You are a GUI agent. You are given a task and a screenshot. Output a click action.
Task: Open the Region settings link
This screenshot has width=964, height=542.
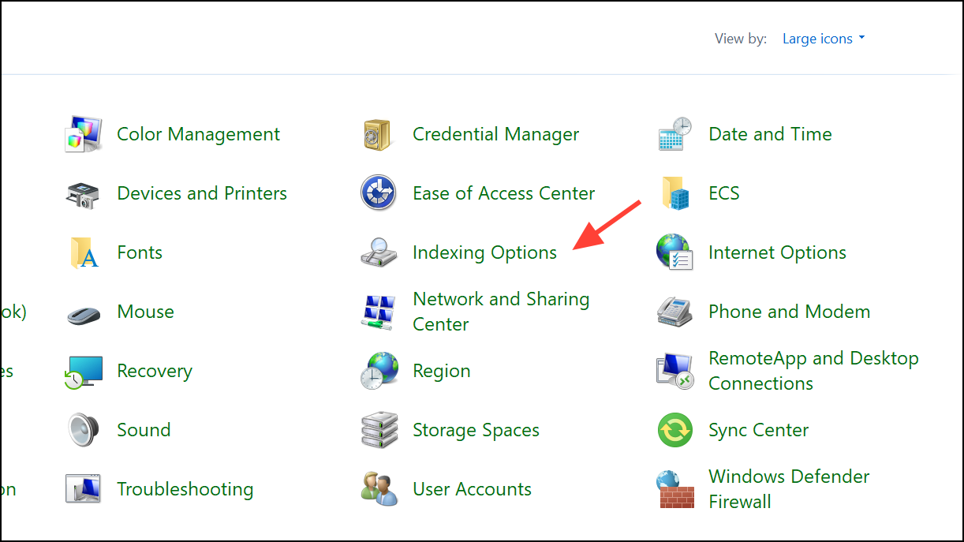[x=441, y=370]
